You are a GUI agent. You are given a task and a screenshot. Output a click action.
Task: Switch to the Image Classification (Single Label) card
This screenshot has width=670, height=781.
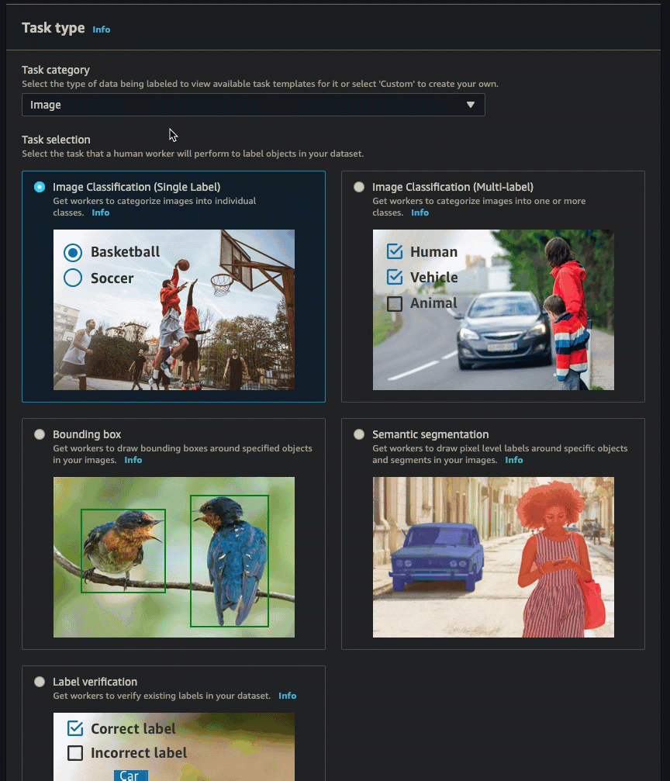click(x=39, y=187)
